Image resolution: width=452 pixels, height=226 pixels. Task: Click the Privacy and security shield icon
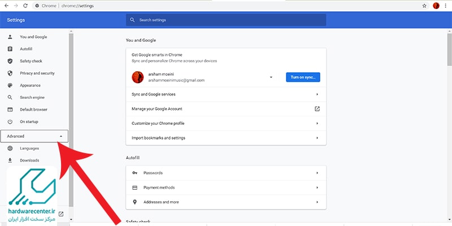click(x=10, y=73)
